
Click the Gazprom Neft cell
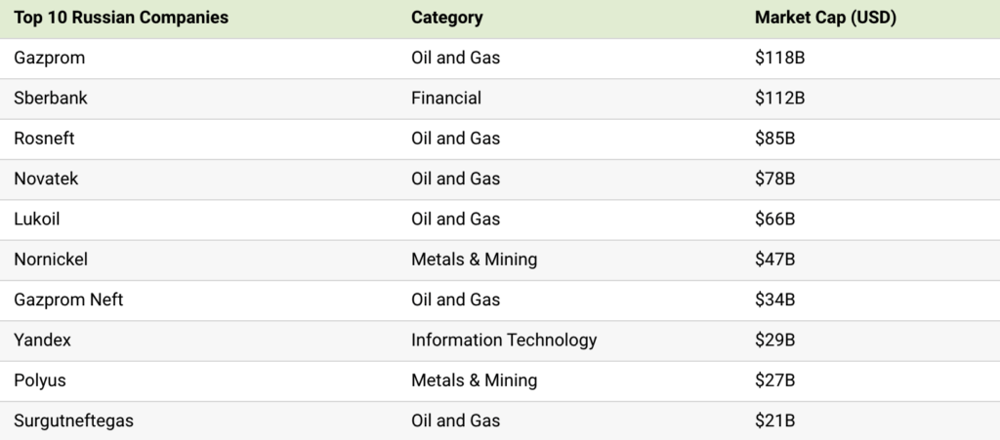(68, 300)
